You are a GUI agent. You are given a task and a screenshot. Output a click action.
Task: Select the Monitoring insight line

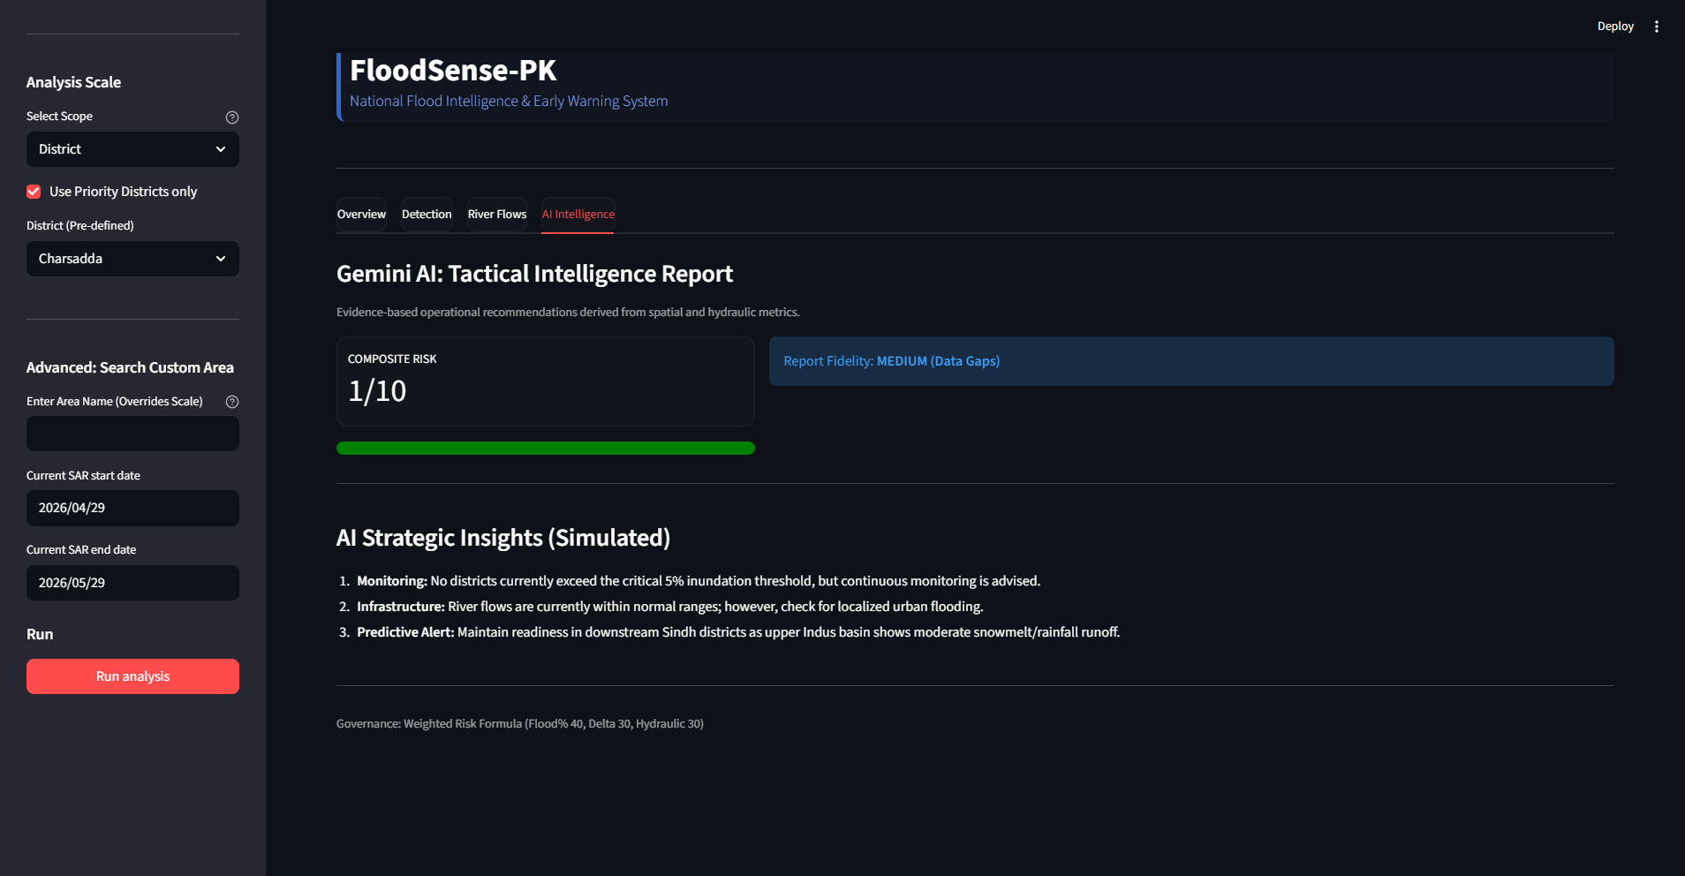click(x=699, y=581)
